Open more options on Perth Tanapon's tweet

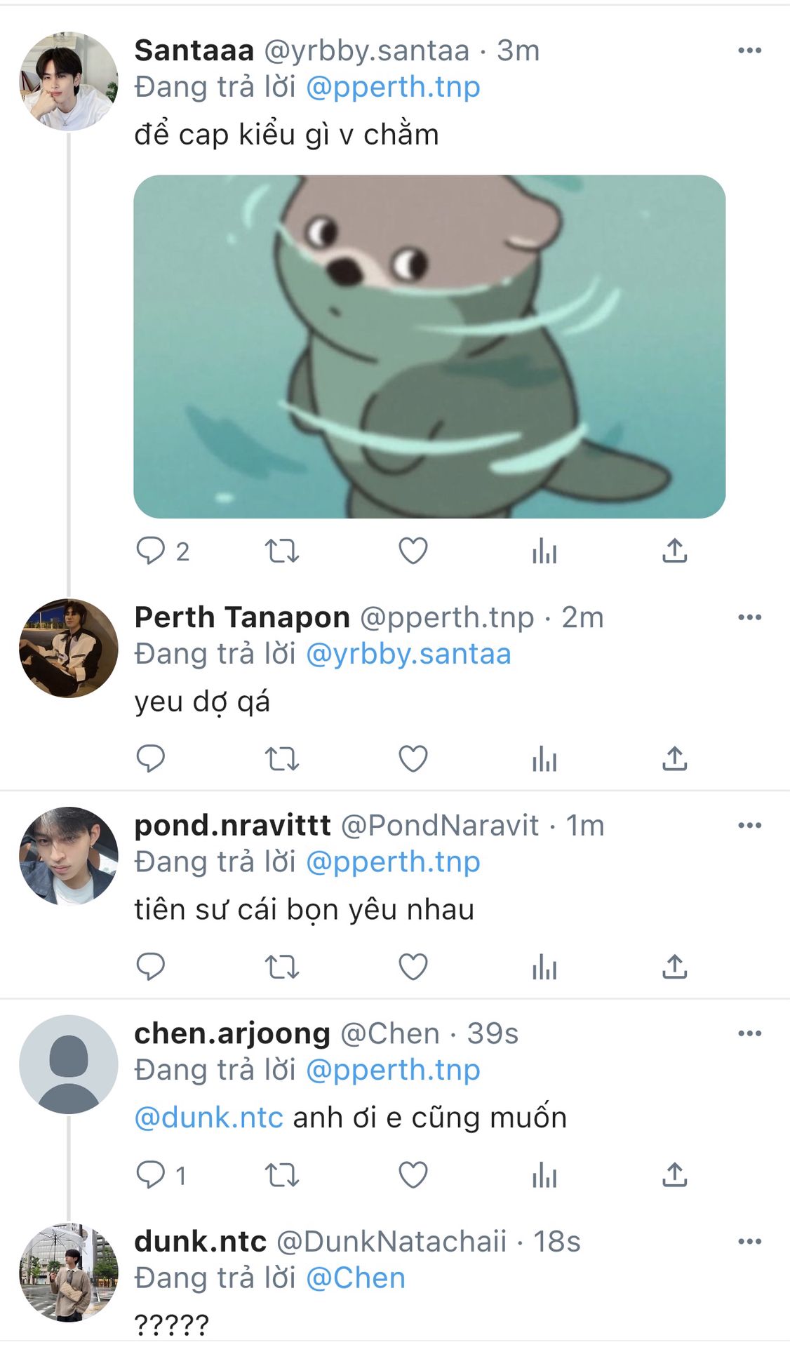(x=749, y=617)
